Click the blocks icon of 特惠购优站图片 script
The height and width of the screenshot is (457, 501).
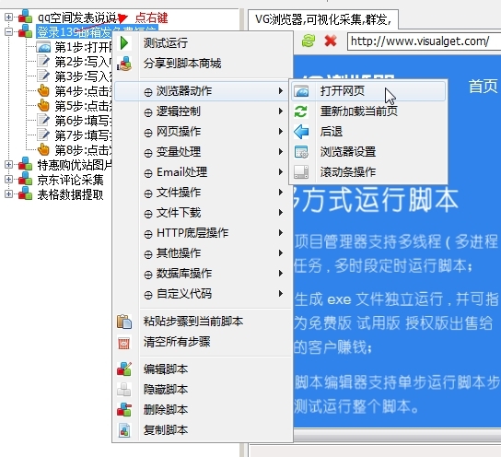[x=25, y=165]
